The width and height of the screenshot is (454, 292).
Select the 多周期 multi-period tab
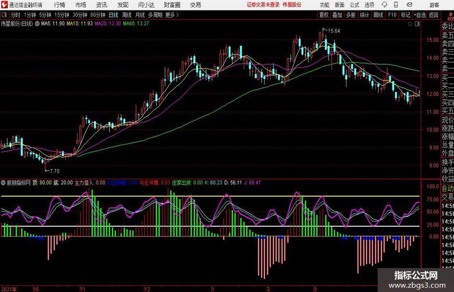coord(155,15)
